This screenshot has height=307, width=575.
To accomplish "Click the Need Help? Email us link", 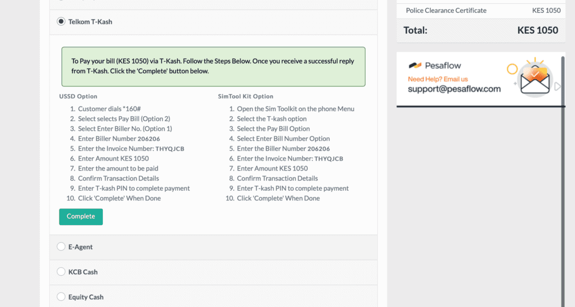I will tap(438, 79).
